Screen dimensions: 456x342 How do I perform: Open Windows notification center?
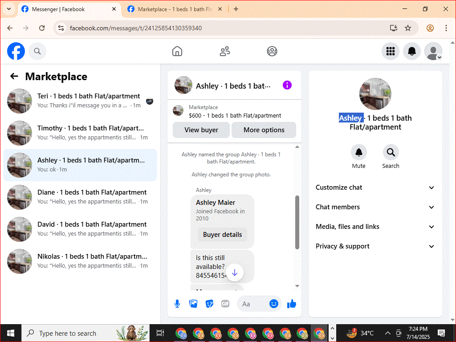coord(441,333)
